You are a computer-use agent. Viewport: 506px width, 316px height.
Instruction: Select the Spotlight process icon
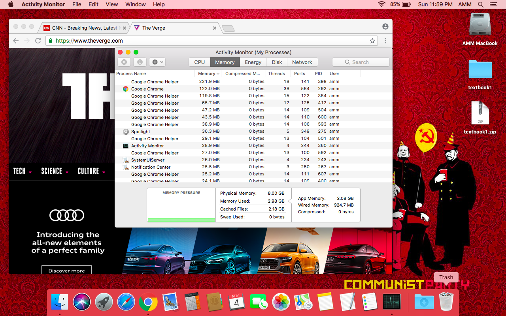pos(126,132)
